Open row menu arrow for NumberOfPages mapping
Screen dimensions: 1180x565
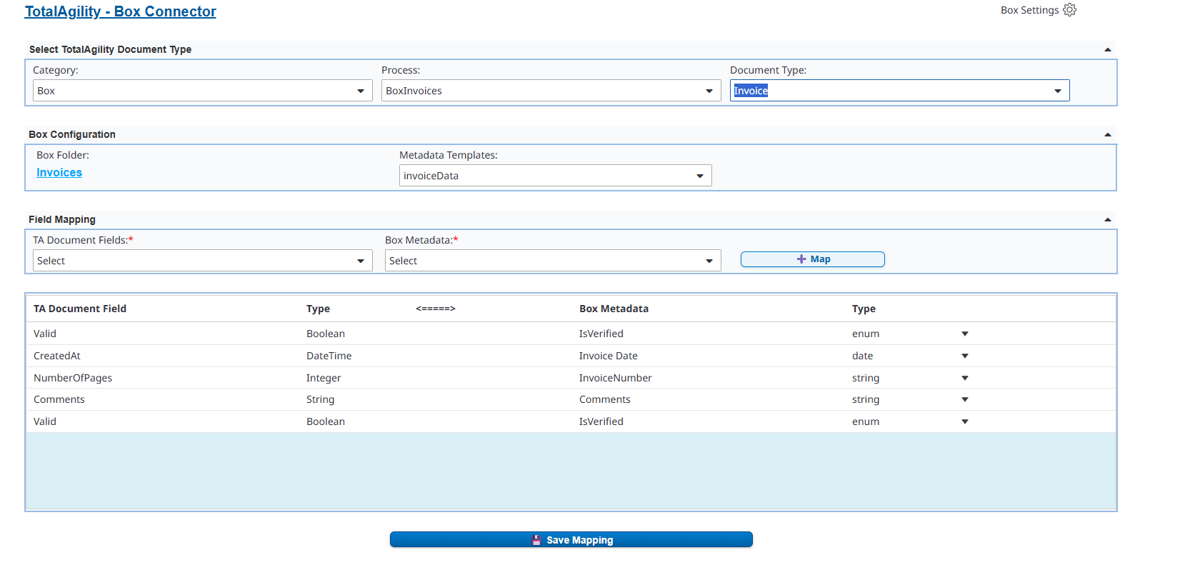pos(964,378)
